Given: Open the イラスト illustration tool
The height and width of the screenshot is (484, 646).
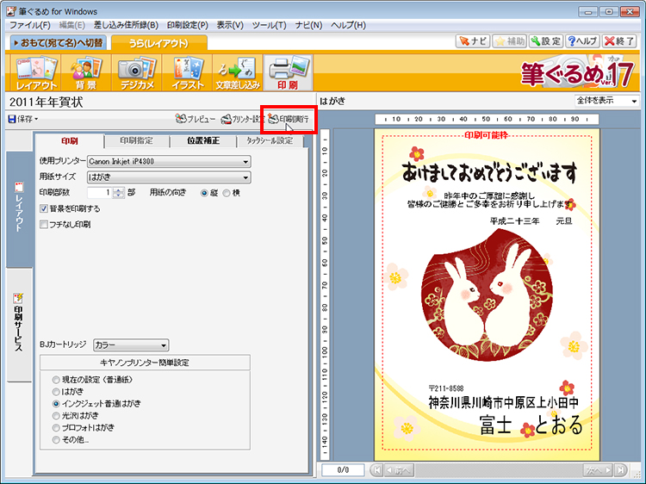Looking at the screenshot, I should [x=188, y=73].
